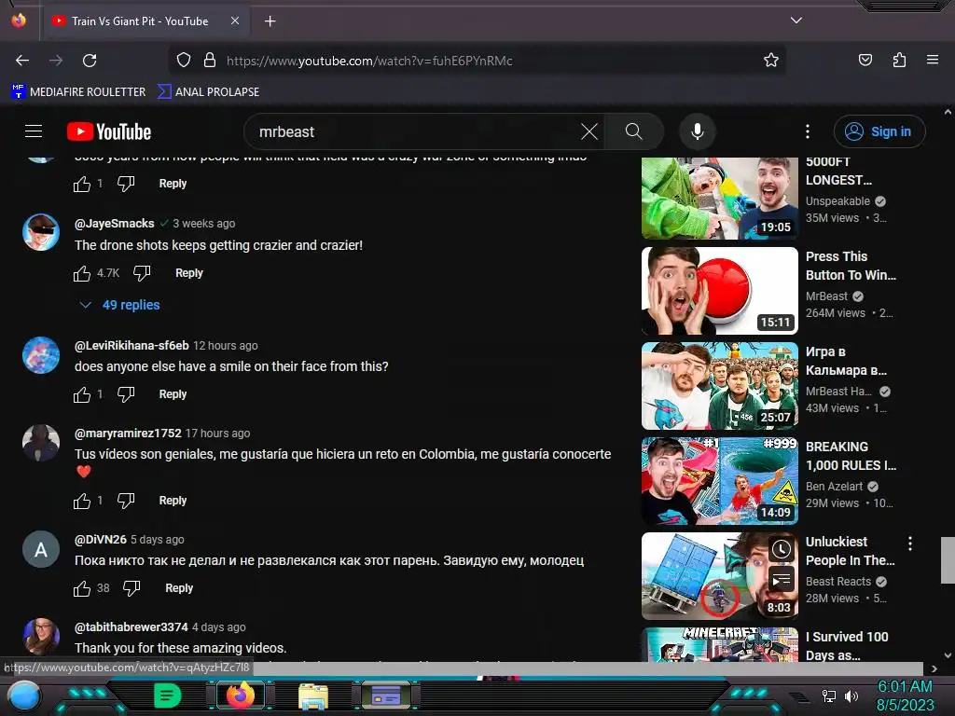
Task: Click the site security padlock icon
Action: point(210,61)
